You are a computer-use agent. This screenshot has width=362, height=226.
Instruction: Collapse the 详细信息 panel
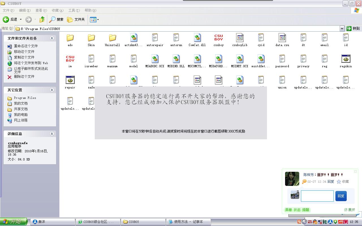52,134
